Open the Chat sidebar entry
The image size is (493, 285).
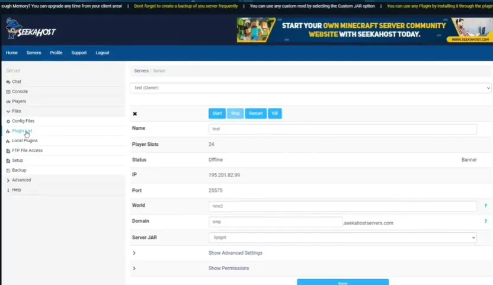(17, 82)
